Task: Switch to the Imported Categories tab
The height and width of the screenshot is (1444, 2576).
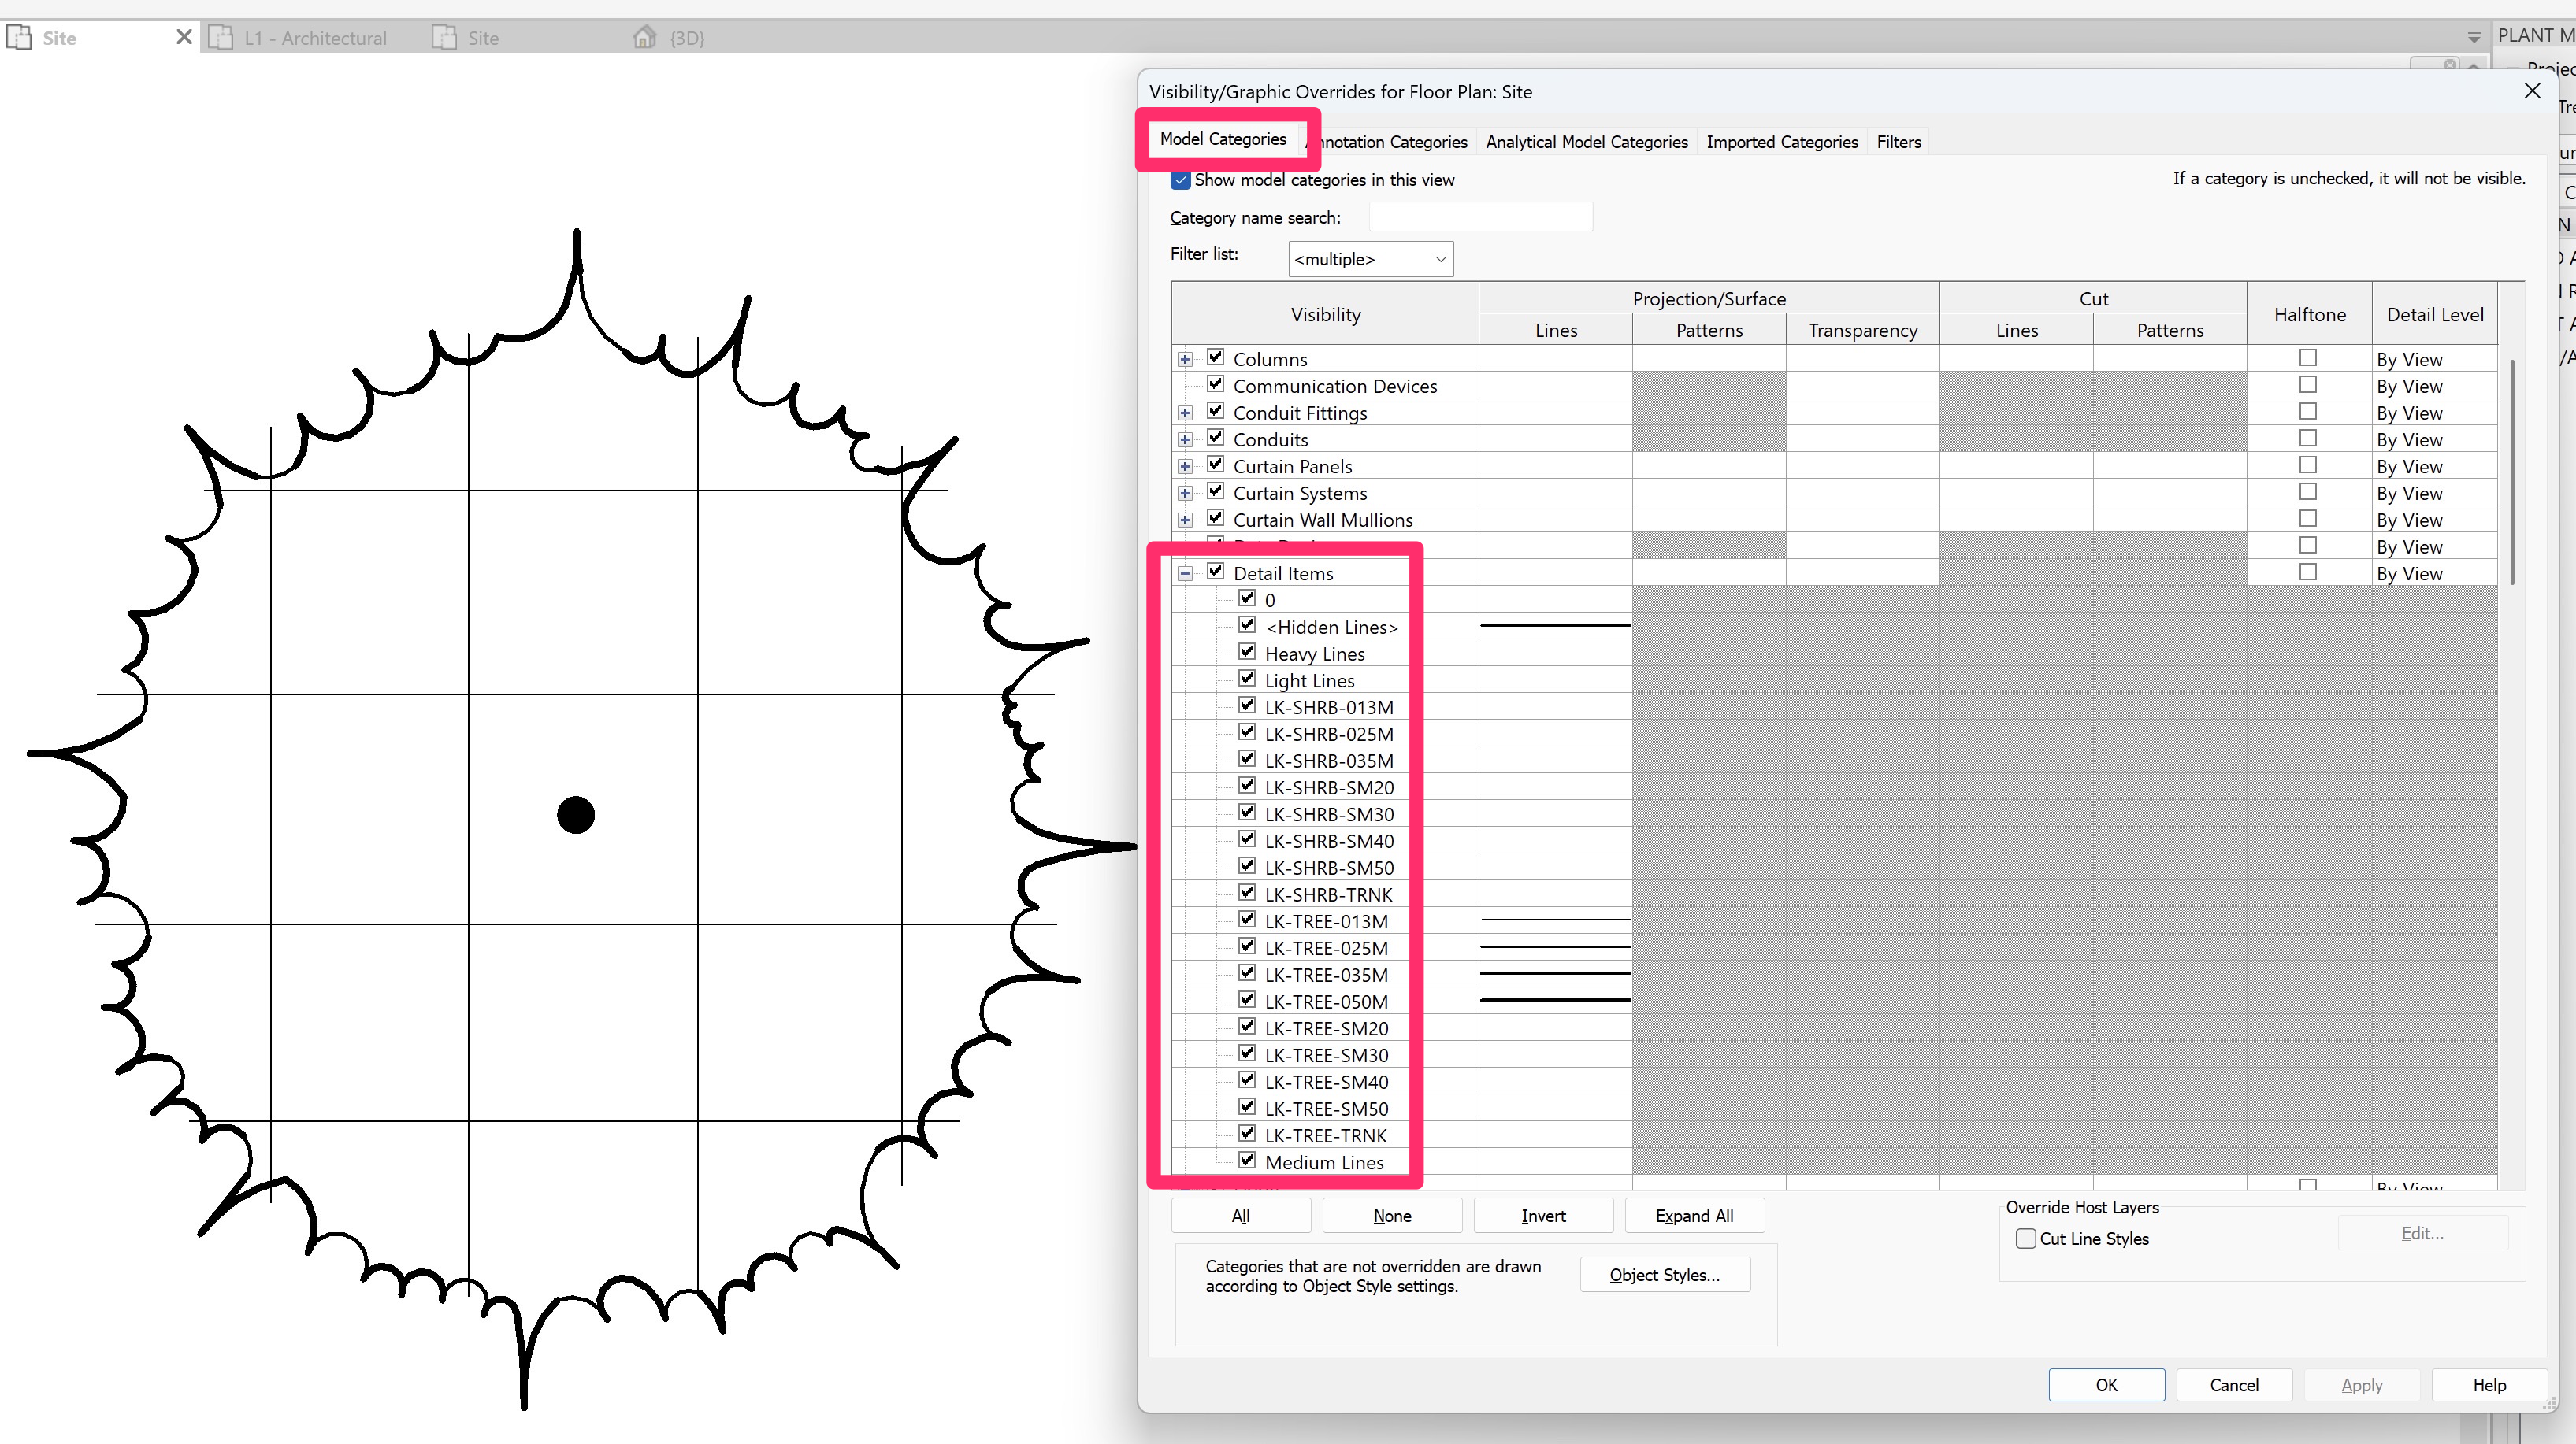Action: click(1781, 142)
